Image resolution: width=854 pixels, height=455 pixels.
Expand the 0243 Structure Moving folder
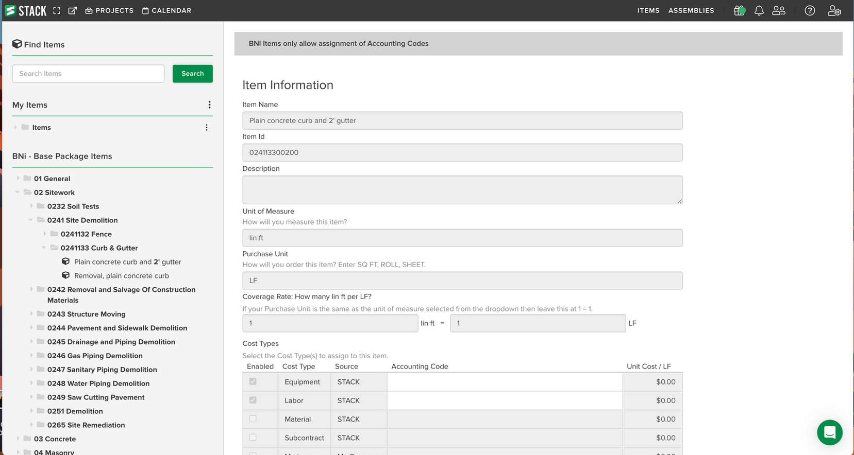[x=31, y=313]
